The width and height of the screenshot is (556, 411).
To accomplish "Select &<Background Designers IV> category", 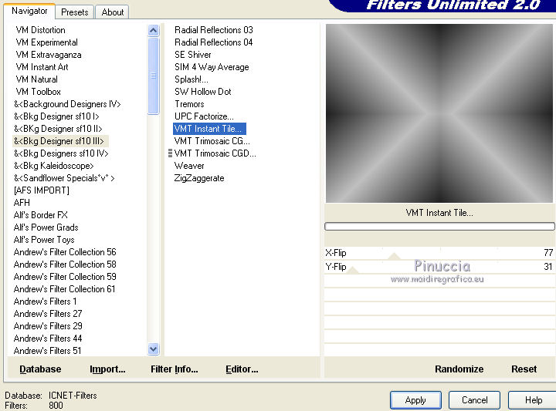I will (x=67, y=104).
